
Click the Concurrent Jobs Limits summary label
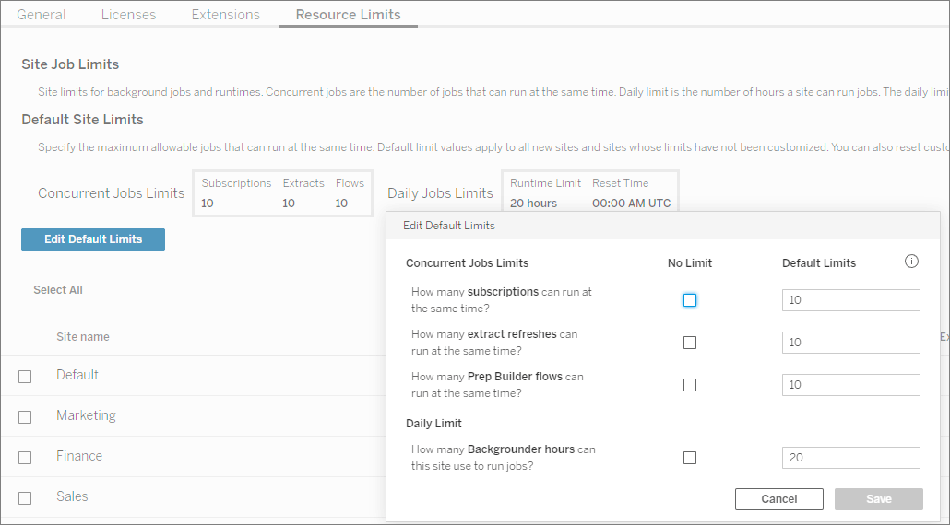click(x=111, y=192)
